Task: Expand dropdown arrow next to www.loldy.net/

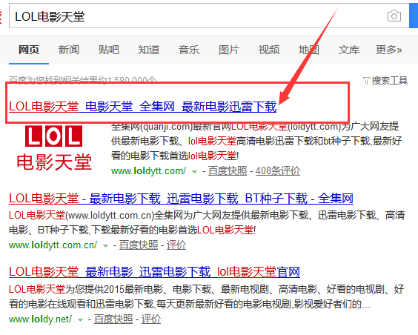Action: click(80, 320)
